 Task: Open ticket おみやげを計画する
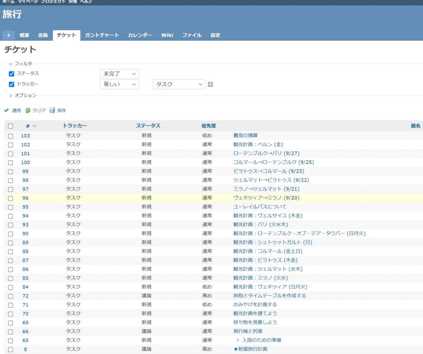coord(255,304)
